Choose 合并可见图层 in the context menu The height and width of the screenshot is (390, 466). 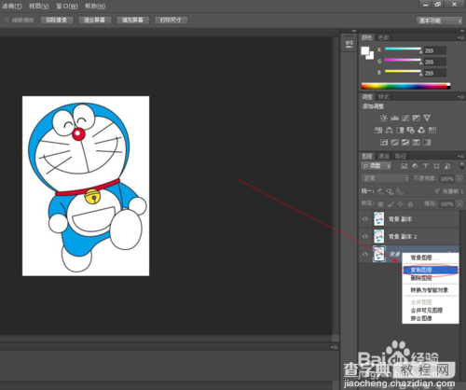point(431,311)
